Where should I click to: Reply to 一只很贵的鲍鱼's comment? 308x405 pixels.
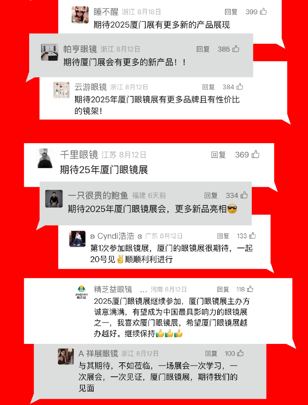pyautogui.click(x=211, y=196)
